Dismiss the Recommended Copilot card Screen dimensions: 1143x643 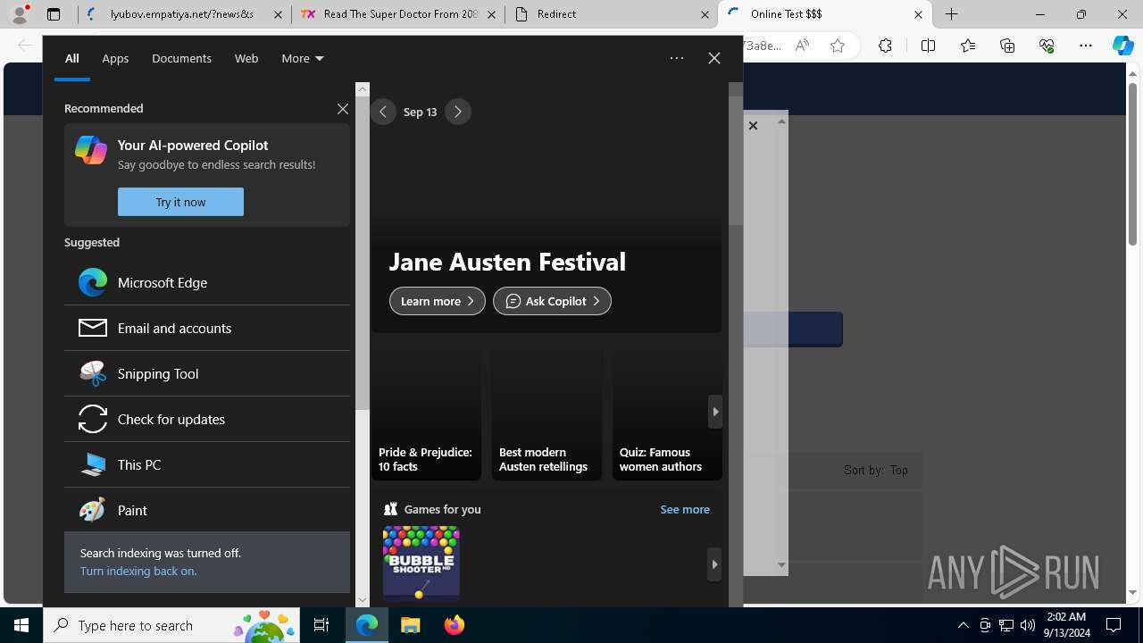343,109
